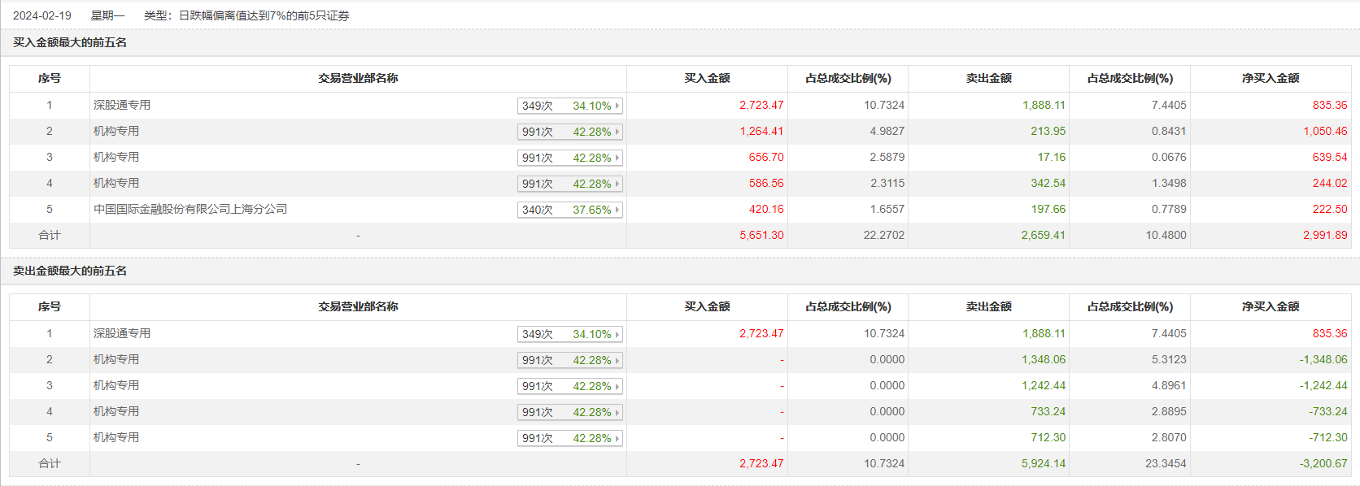Click arrow on row 3's 991次 box, sell table
Image resolution: width=1360 pixels, height=486 pixels.
pyautogui.click(x=617, y=386)
